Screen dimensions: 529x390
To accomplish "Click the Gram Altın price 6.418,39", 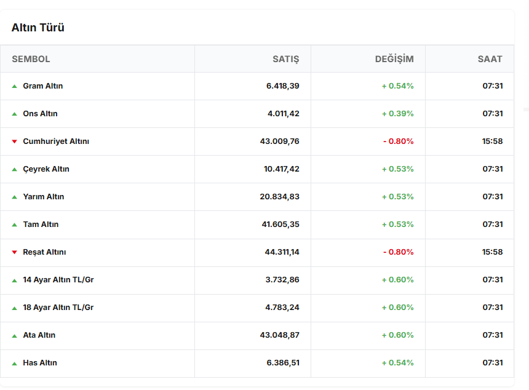I will (283, 86).
